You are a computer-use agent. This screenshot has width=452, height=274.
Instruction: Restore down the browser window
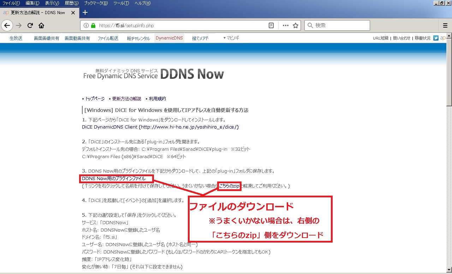pyautogui.click(x=442, y=3)
